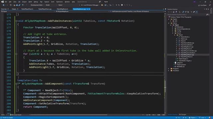The image size is (213, 119).
Task: Collapse AddTubeInstances function at line 175
Action: [16, 21]
